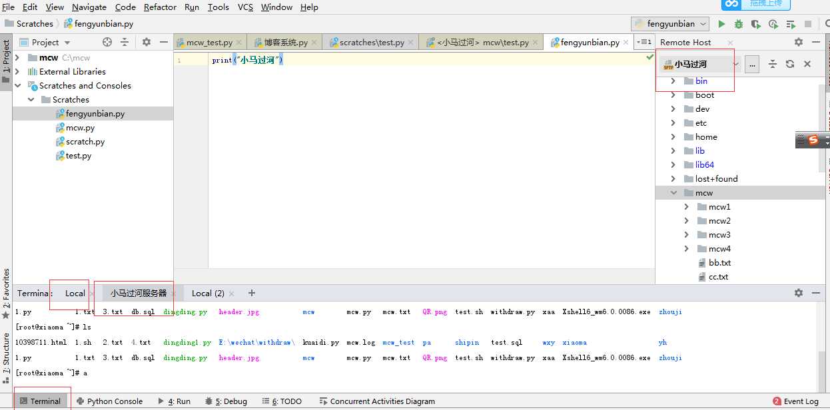The height and width of the screenshot is (410, 830).
Task: Collapse Scratches and Consoles node
Action: pyautogui.click(x=18, y=86)
